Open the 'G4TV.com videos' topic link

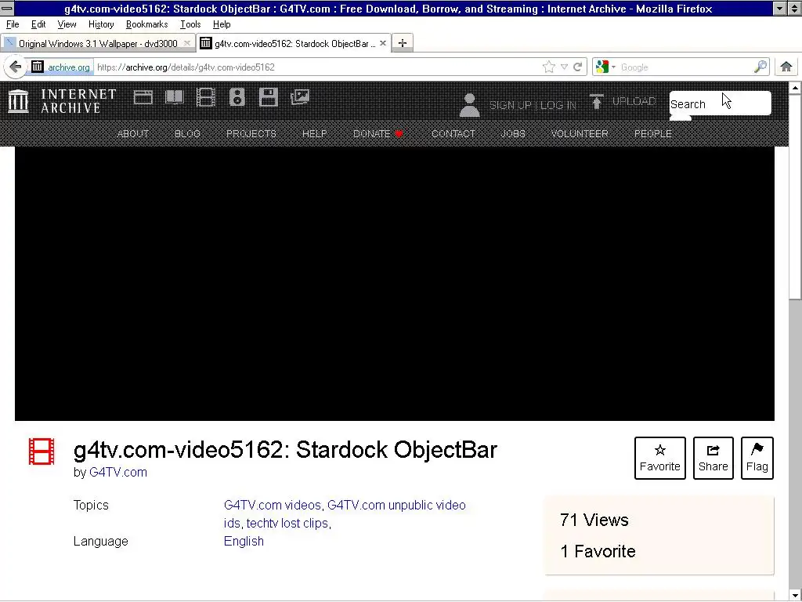click(272, 506)
